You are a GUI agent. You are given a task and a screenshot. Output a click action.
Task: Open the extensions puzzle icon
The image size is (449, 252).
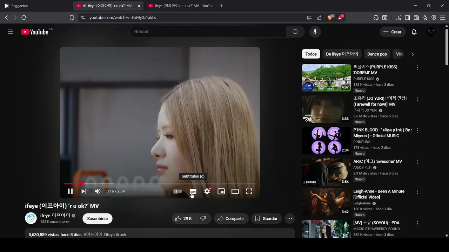pos(376,17)
